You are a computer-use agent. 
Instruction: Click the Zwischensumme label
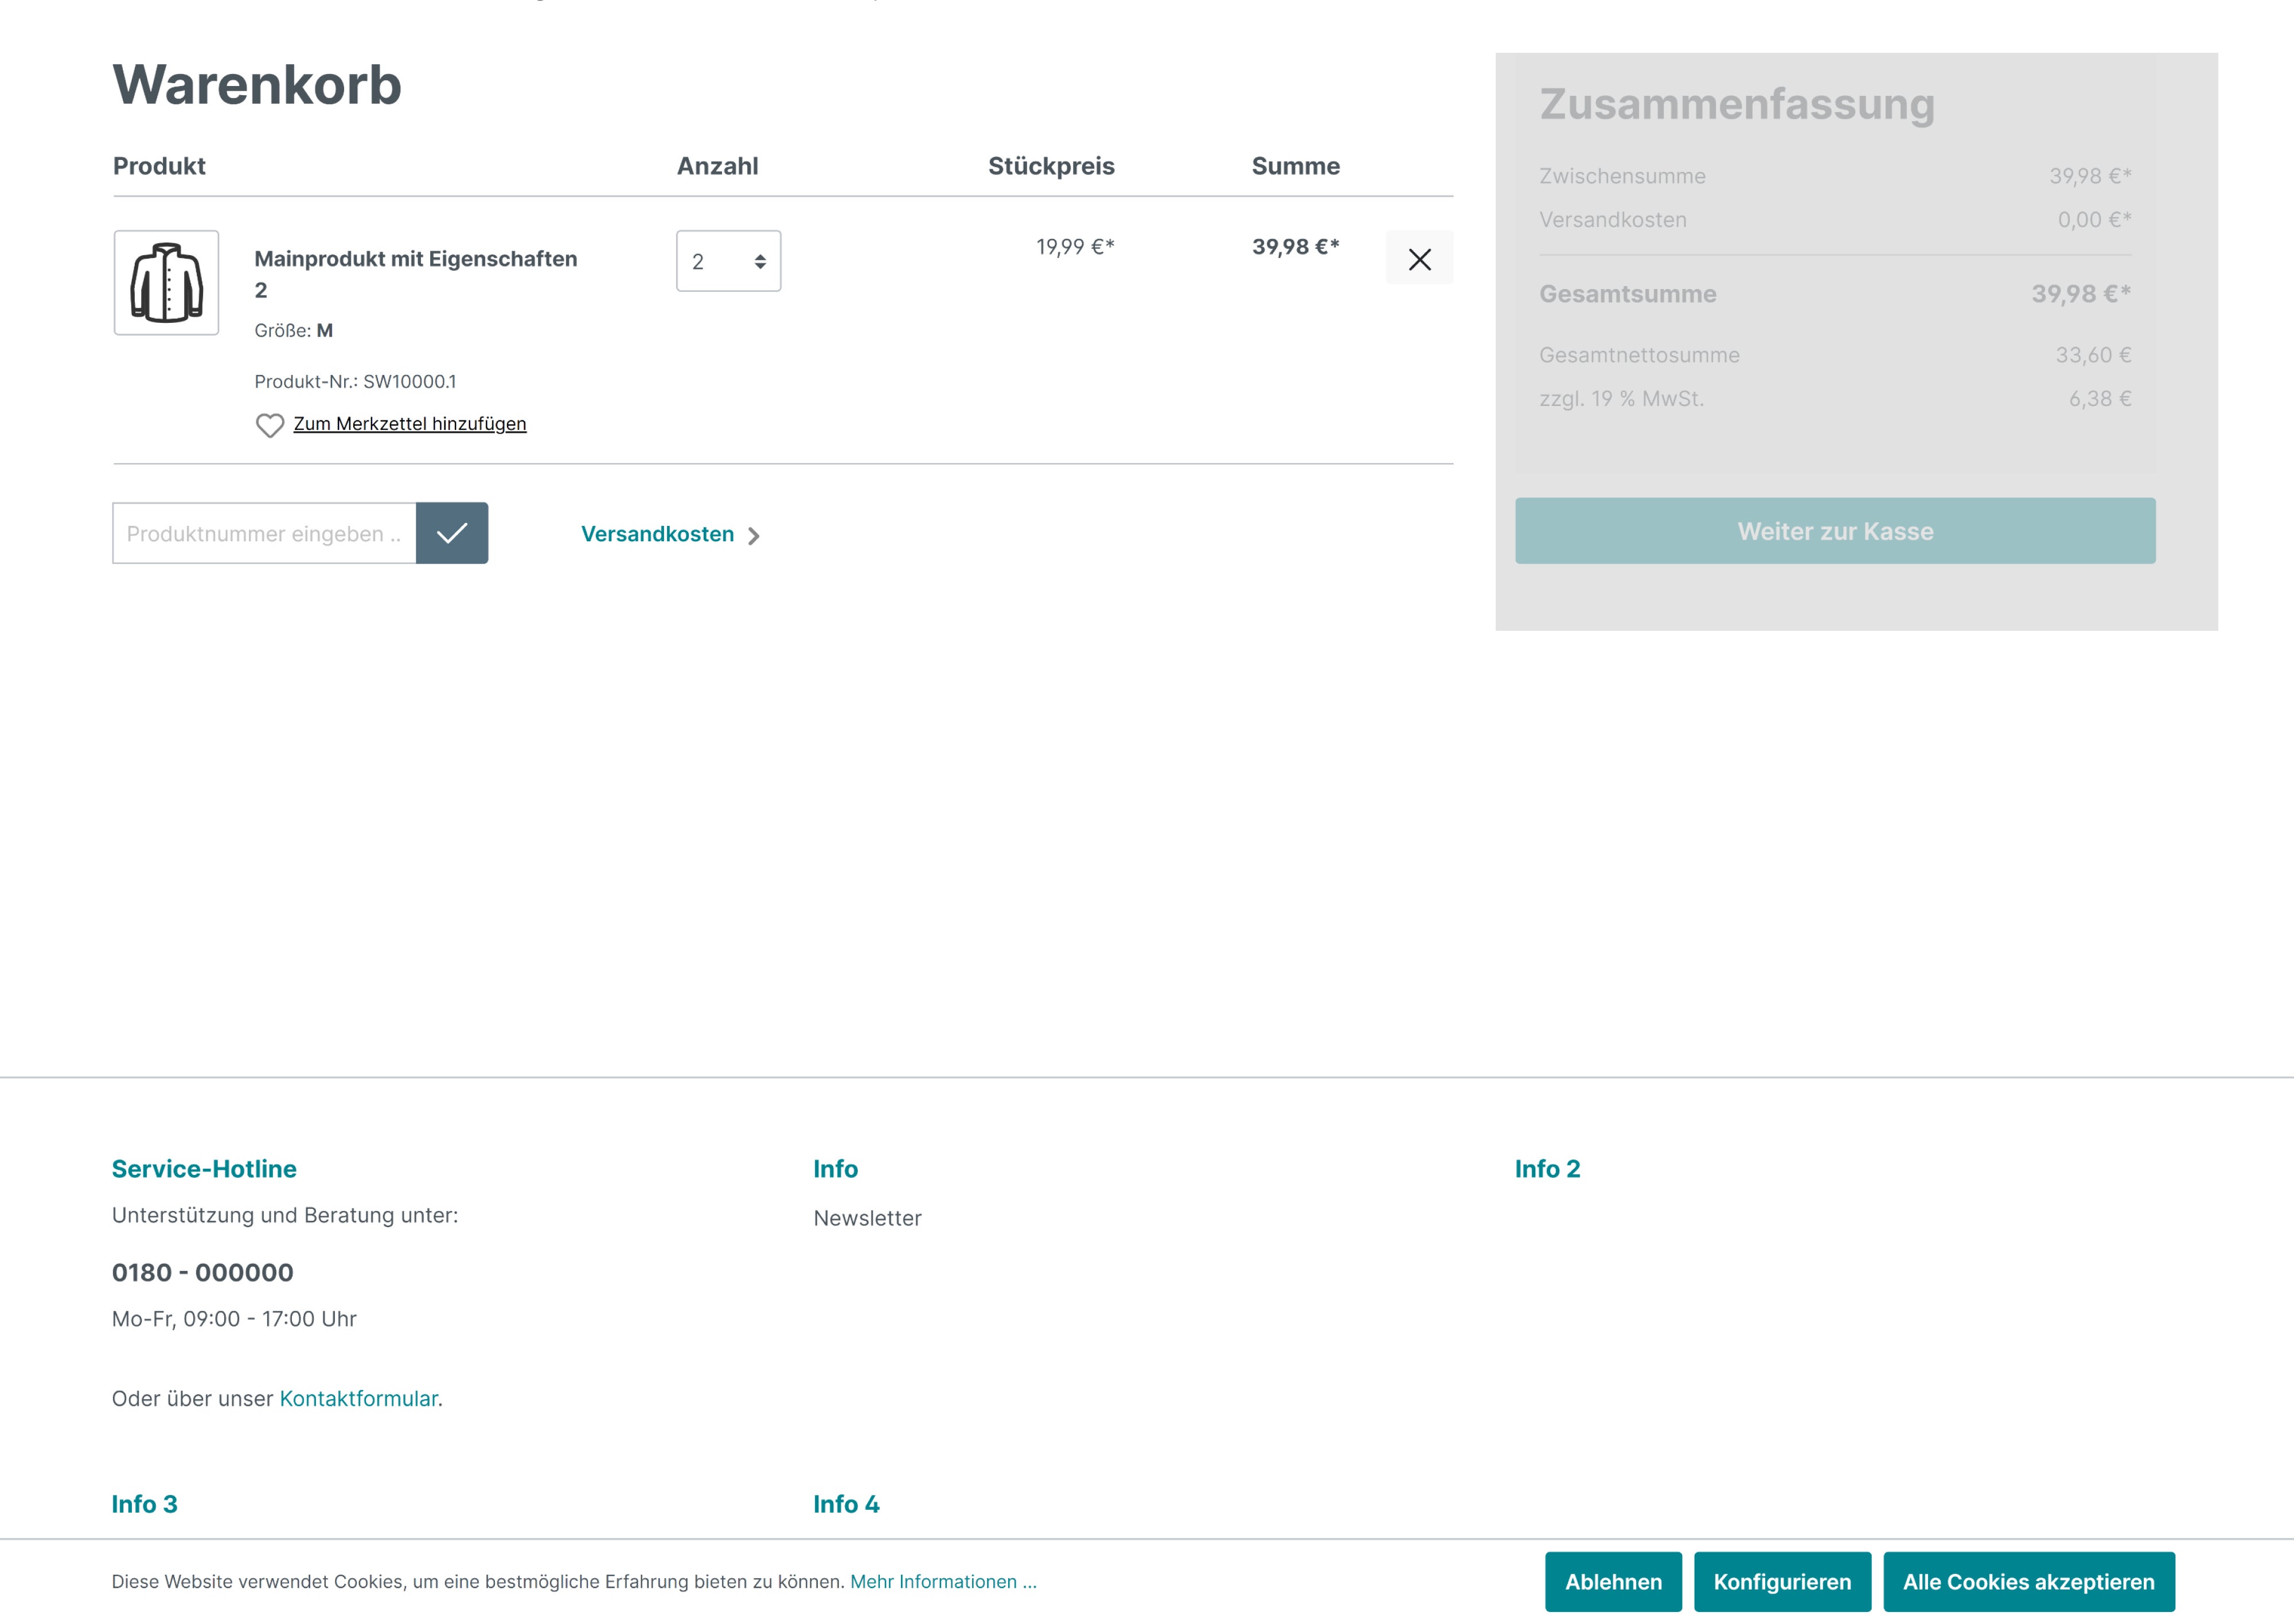coord(1622,176)
